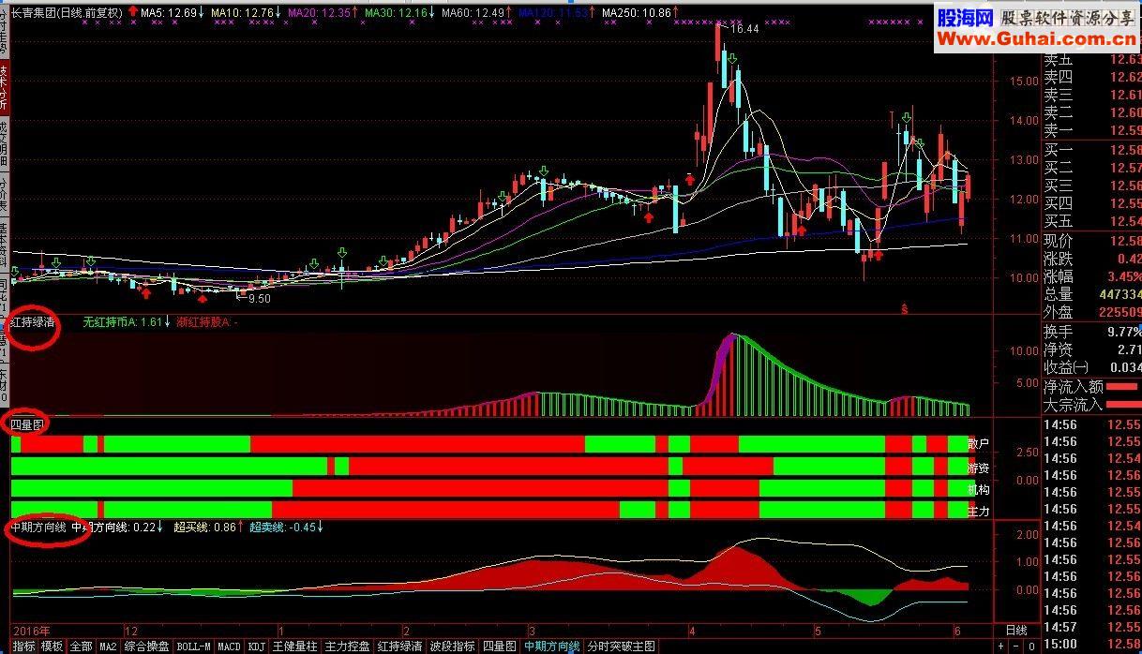Click the MA250: 10.86 value
This screenshot has height=654, width=1142.
[638, 13]
